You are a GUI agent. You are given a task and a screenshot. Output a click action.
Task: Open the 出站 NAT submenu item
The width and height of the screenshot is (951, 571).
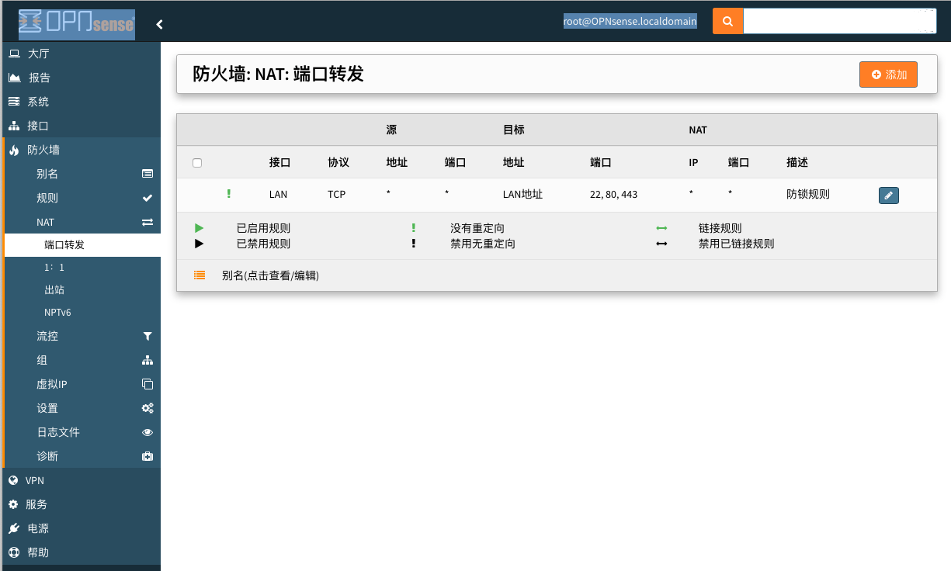coord(54,290)
